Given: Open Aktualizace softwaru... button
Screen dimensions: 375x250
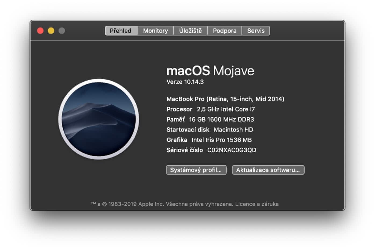Looking at the screenshot, I should coord(268,170).
